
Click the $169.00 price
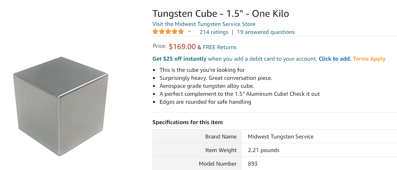click(182, 47)
